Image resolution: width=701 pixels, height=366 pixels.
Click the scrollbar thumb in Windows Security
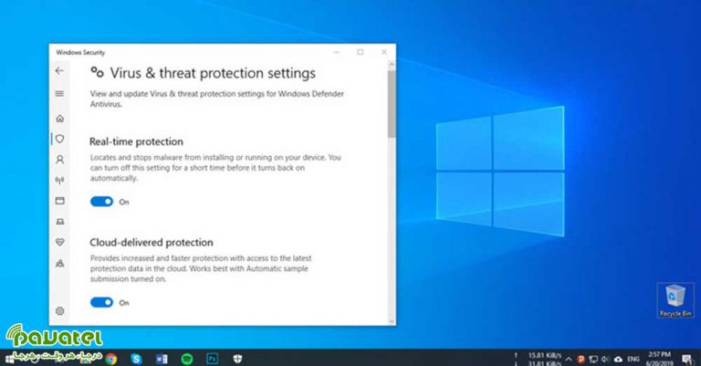coord(392,104)
